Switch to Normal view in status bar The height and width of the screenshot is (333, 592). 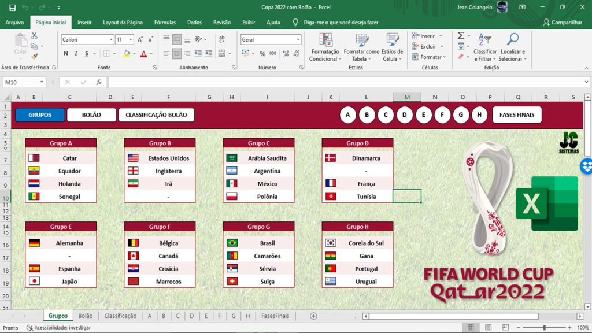(x=471, y=327)
